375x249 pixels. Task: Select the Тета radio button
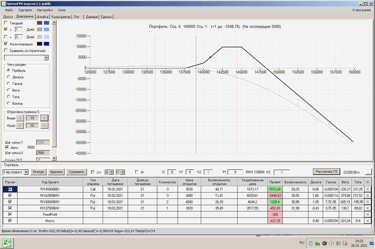coord(9,97)
